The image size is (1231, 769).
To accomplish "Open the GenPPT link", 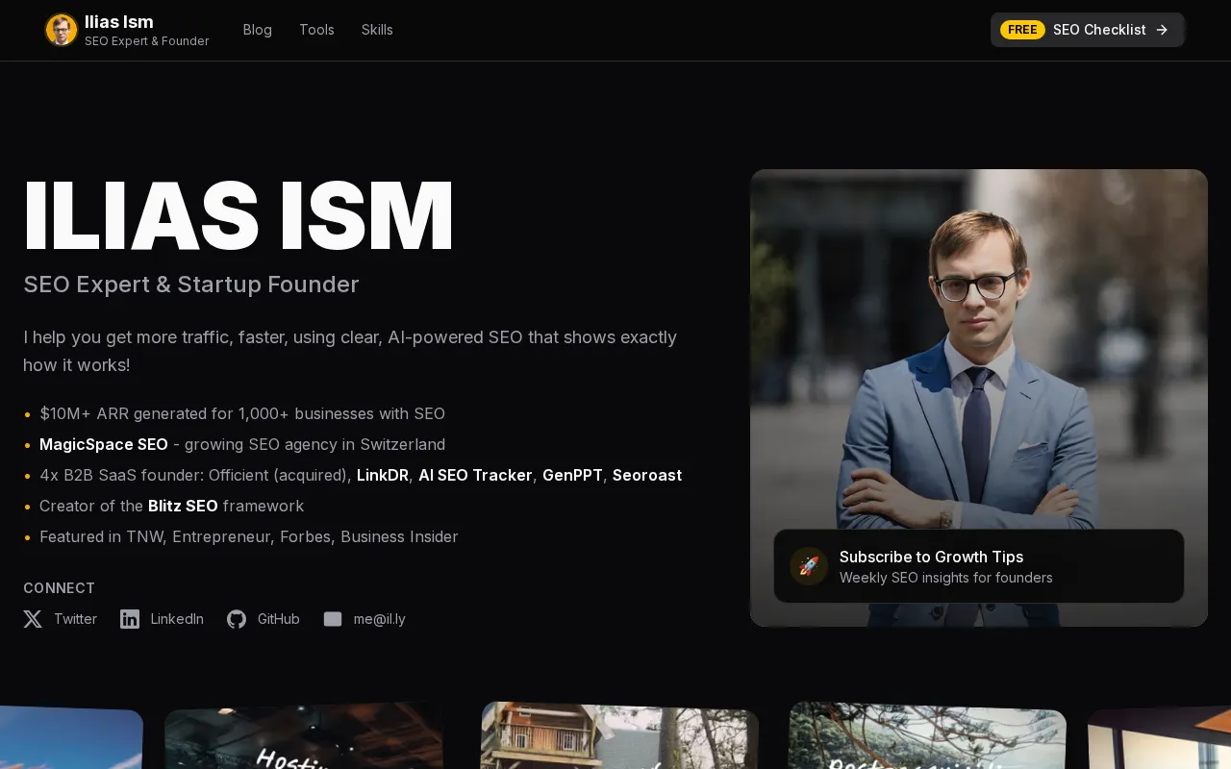I will [x=572, y=475].
